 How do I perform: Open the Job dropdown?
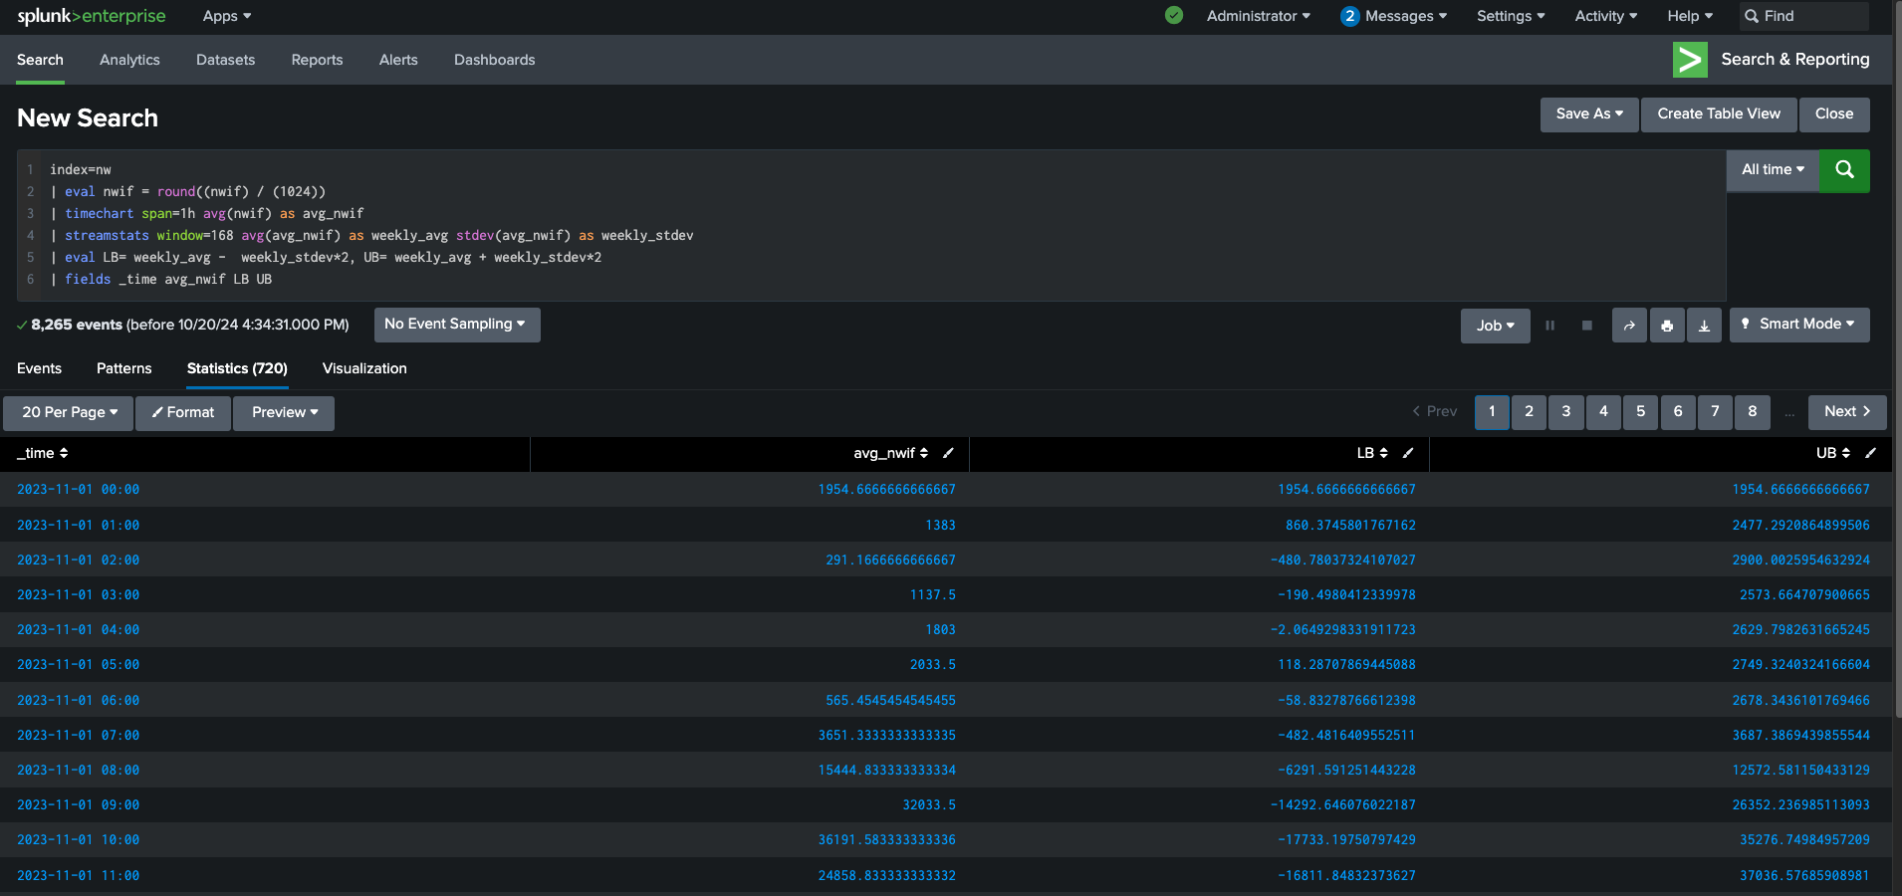pos(1495,326)
